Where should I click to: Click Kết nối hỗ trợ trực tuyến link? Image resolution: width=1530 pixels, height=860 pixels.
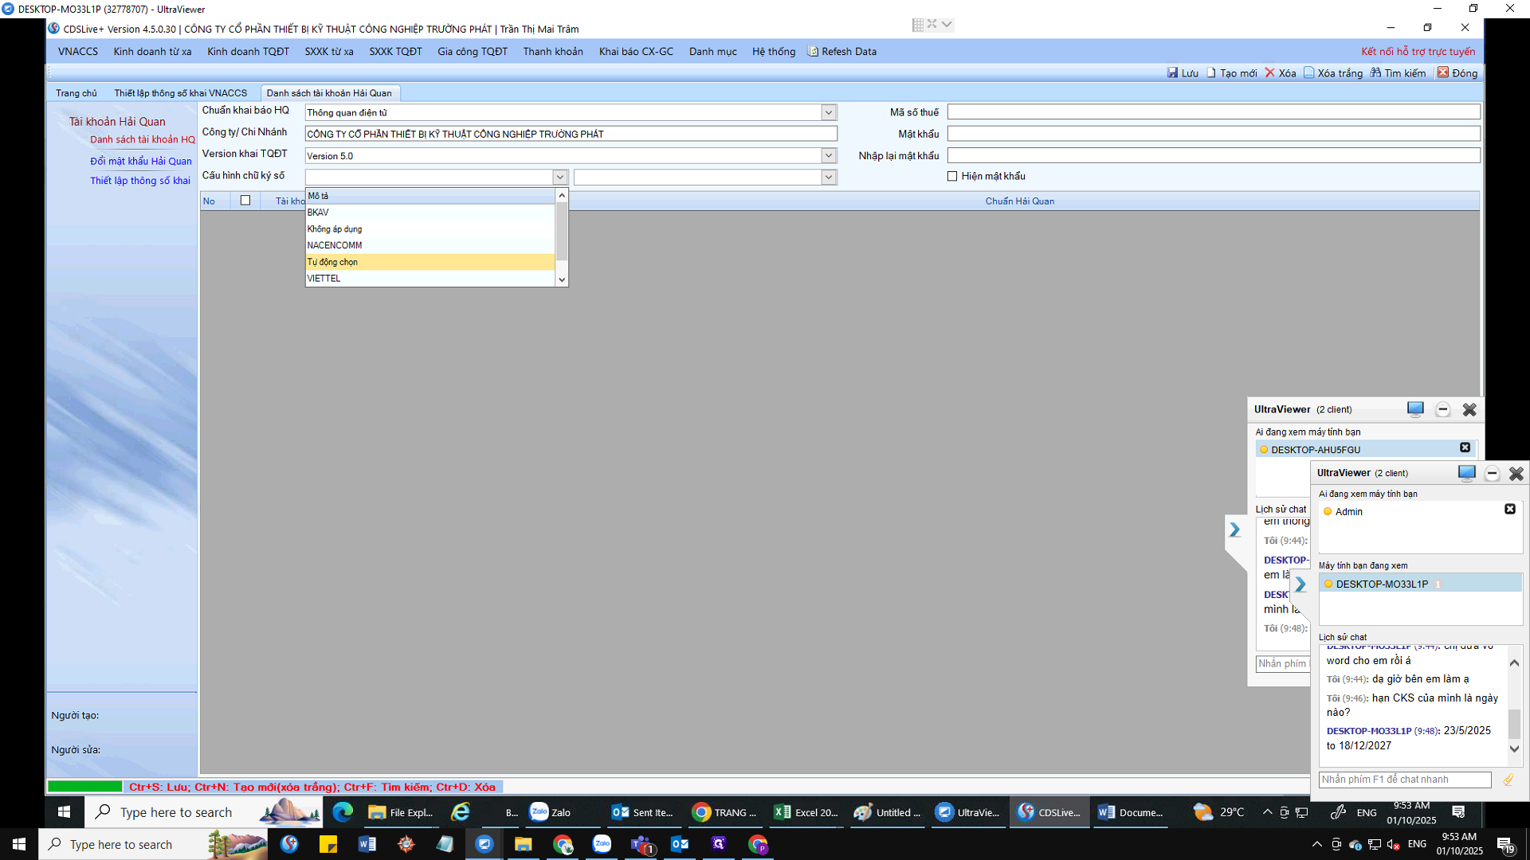point(1418,51)
